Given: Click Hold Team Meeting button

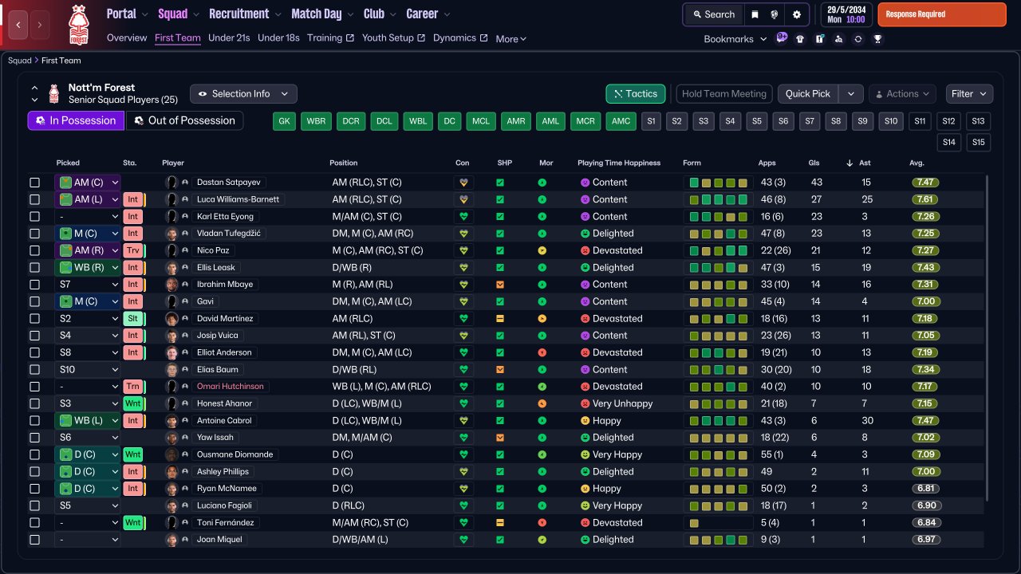Looking at the screenshot, I should click(x=724, y=94).
